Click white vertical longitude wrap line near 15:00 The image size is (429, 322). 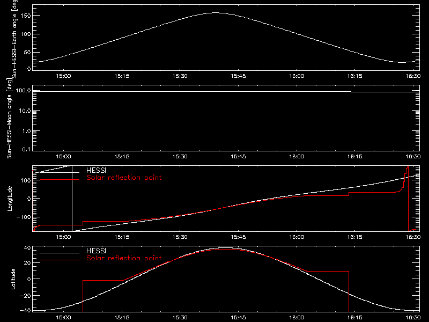[x=72, y=199]
